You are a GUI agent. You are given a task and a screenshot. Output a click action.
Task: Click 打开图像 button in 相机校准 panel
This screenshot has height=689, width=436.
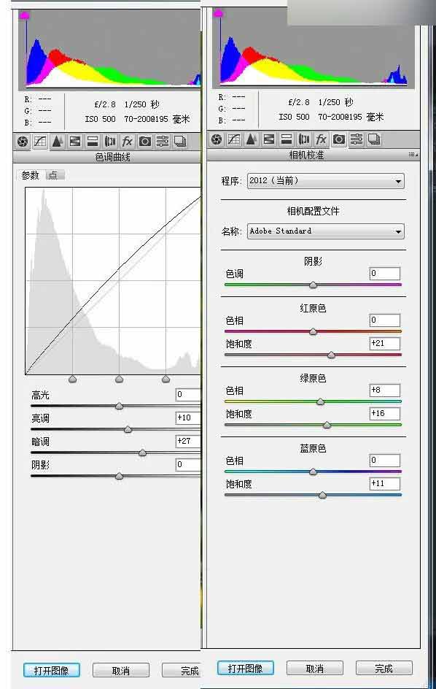tap(246, 669)
